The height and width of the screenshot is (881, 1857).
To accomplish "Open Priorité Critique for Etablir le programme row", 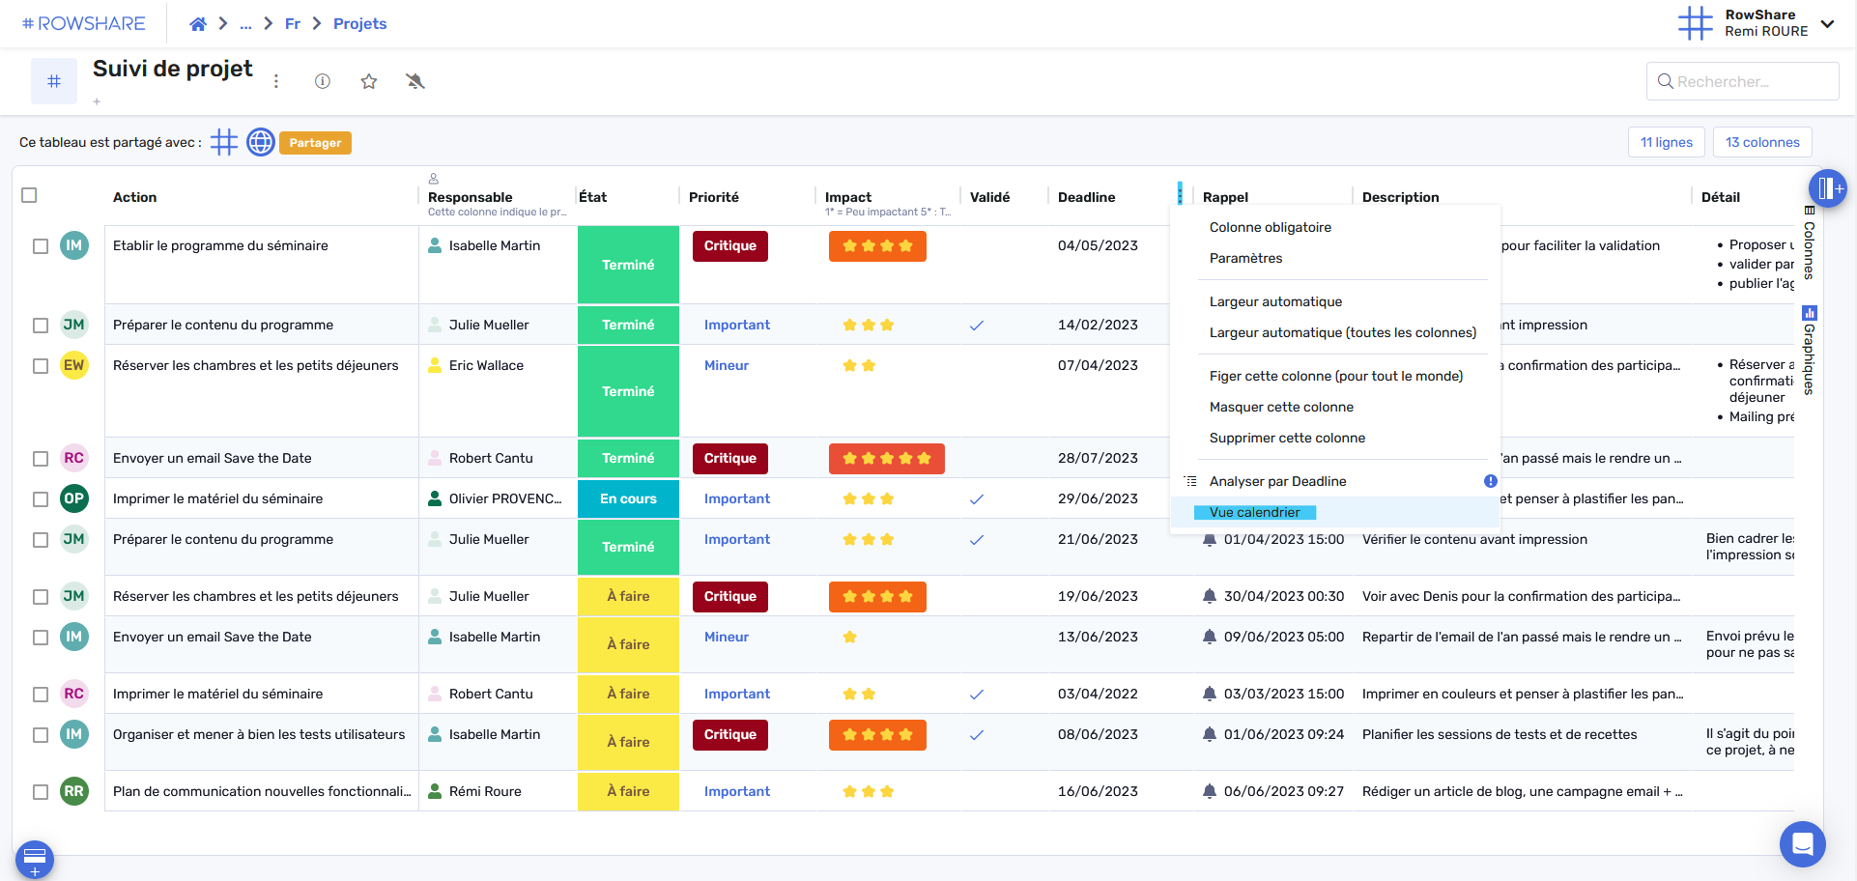I will point(730,246).
